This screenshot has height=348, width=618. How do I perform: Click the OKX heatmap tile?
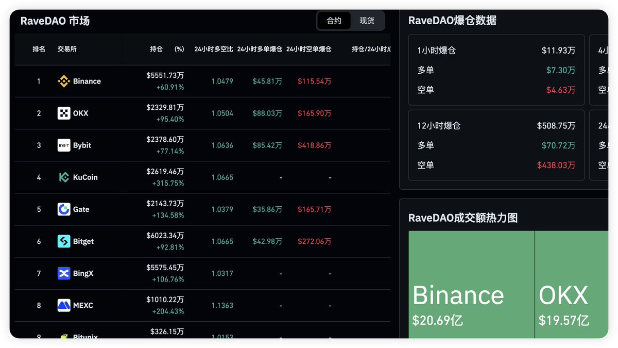pyautogui.click(x=572, y=285)
